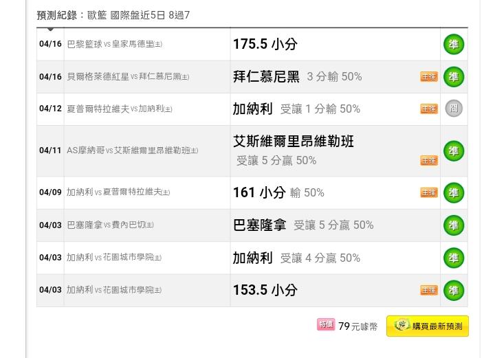
Task: Click orange 主推 tag on 拜仁慕尼黑 row
Action: pos(429,77)
